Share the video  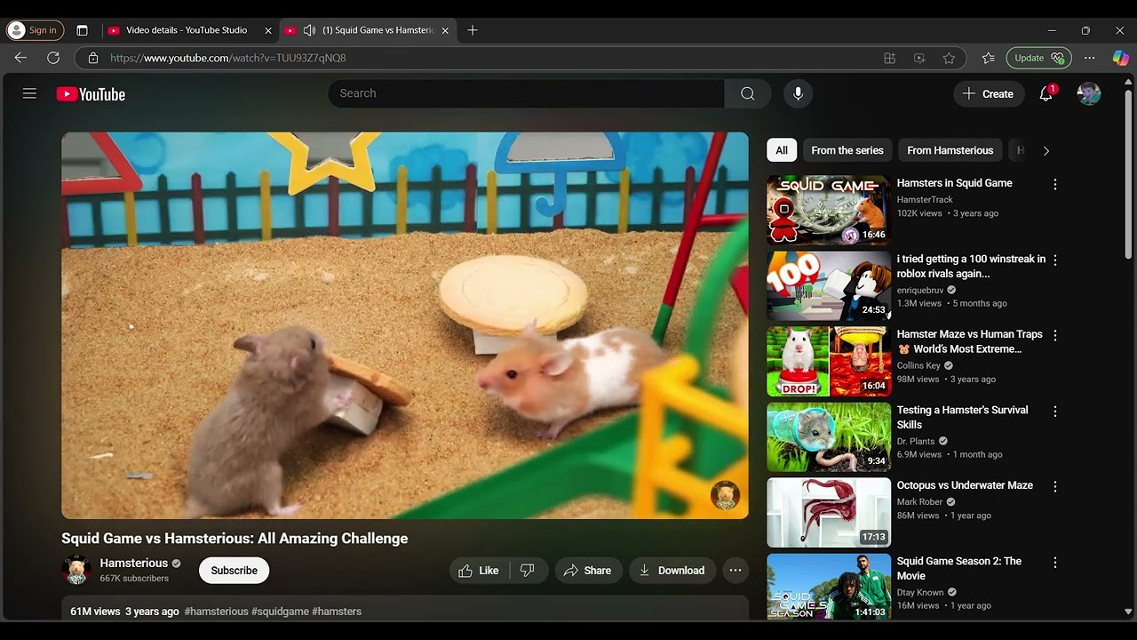(587, 571)
